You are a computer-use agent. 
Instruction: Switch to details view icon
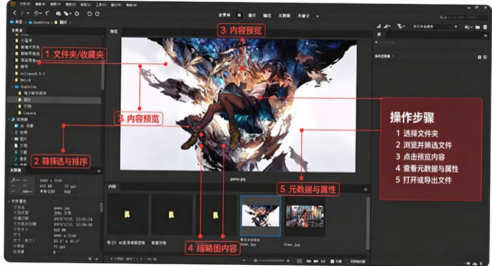click(x=316, y=261)
